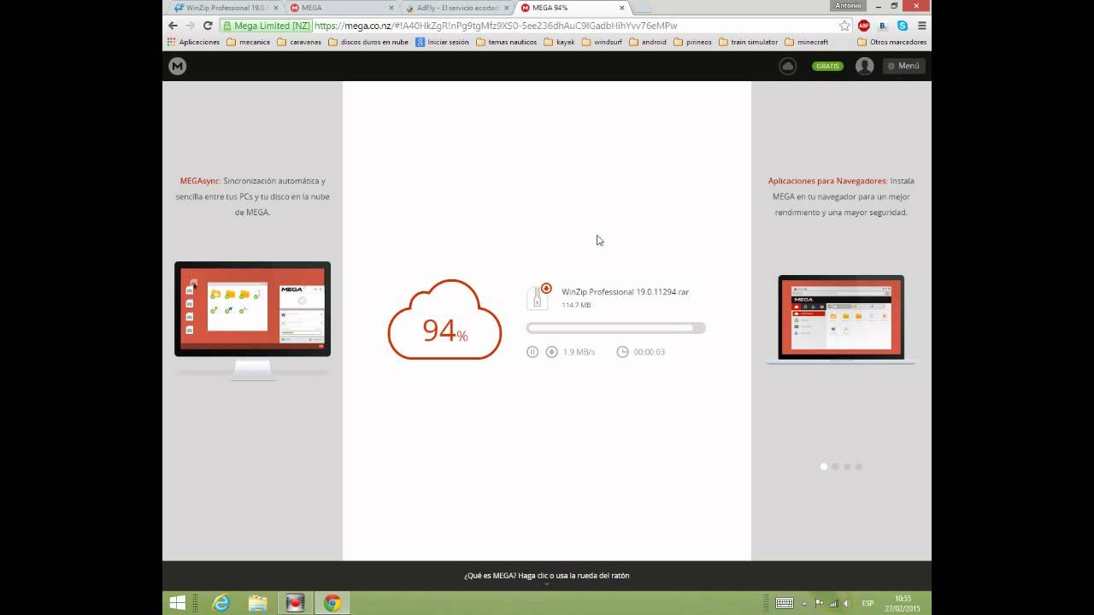Pause the WinZip download
The width and height of the screenshot is (1094, 615).
click(532, 352)
